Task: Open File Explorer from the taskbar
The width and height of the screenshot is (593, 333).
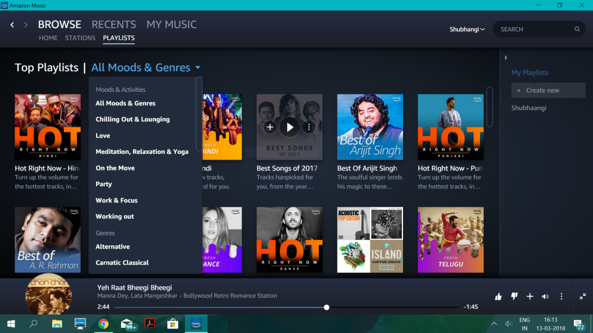Action: pyautogui.click(x=57, y=324)
